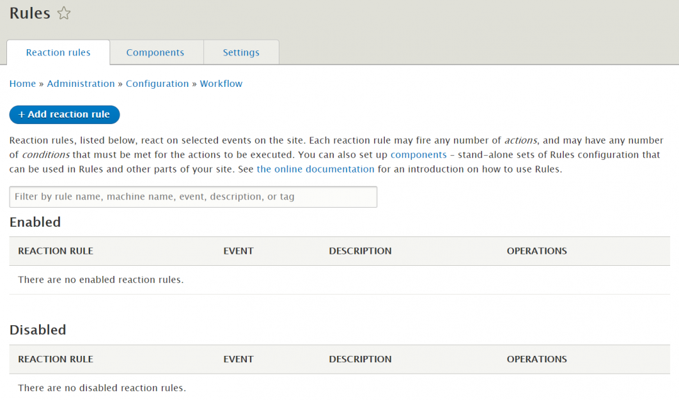Click the OPERATIONS header under Enabled

coord(536,251)
